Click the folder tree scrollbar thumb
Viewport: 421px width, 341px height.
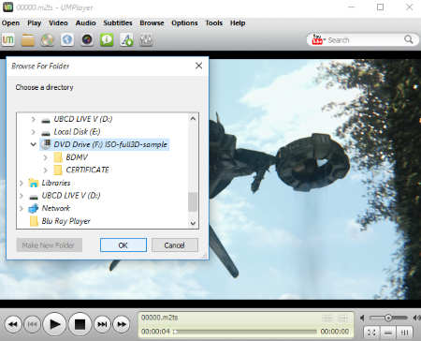click(x=193, y=201)
